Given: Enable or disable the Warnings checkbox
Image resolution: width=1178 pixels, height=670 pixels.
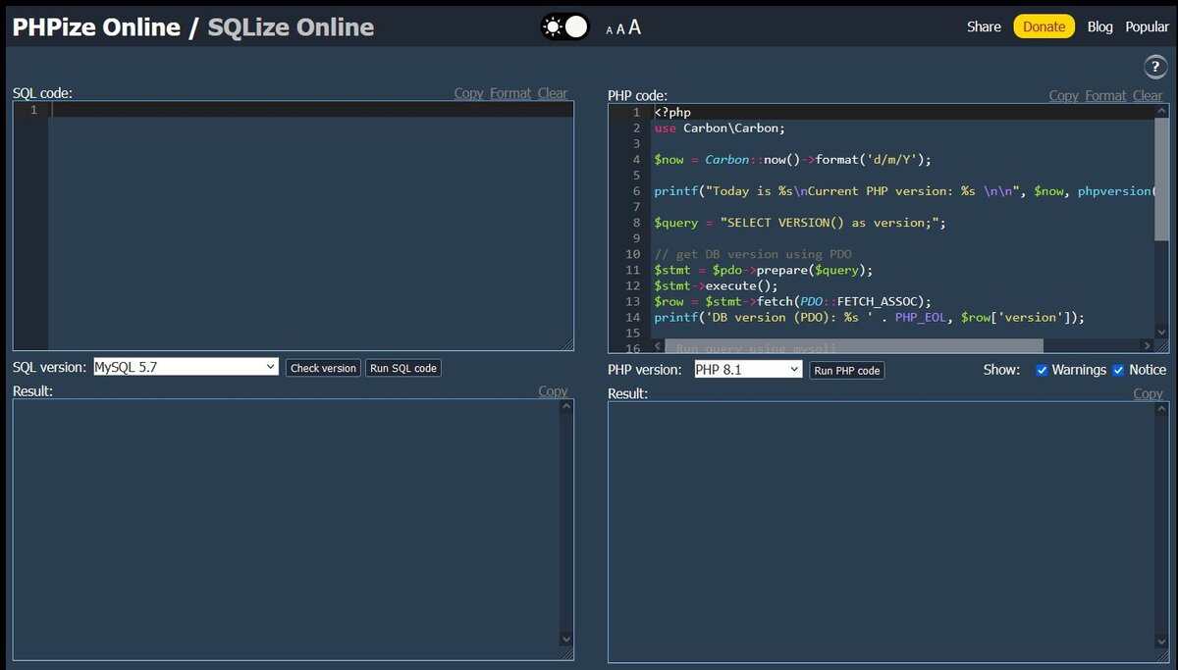Looking at the screenshot, I should coord(1042,370).
